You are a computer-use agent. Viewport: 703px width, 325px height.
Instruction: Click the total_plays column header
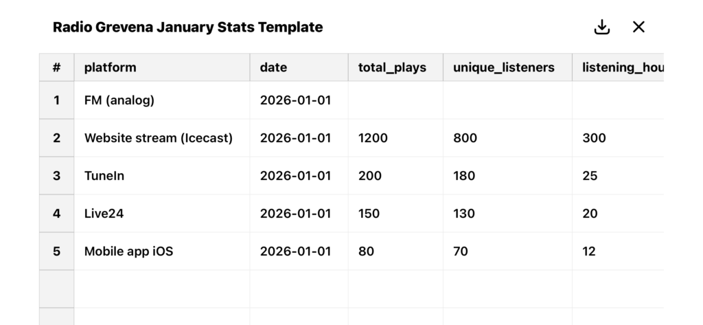tap(395, 67)
